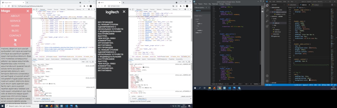This screenshot has width=337, height=108.
Task: Switch to the index.html editor tab in VS Code
Action: tap(293, 5)
